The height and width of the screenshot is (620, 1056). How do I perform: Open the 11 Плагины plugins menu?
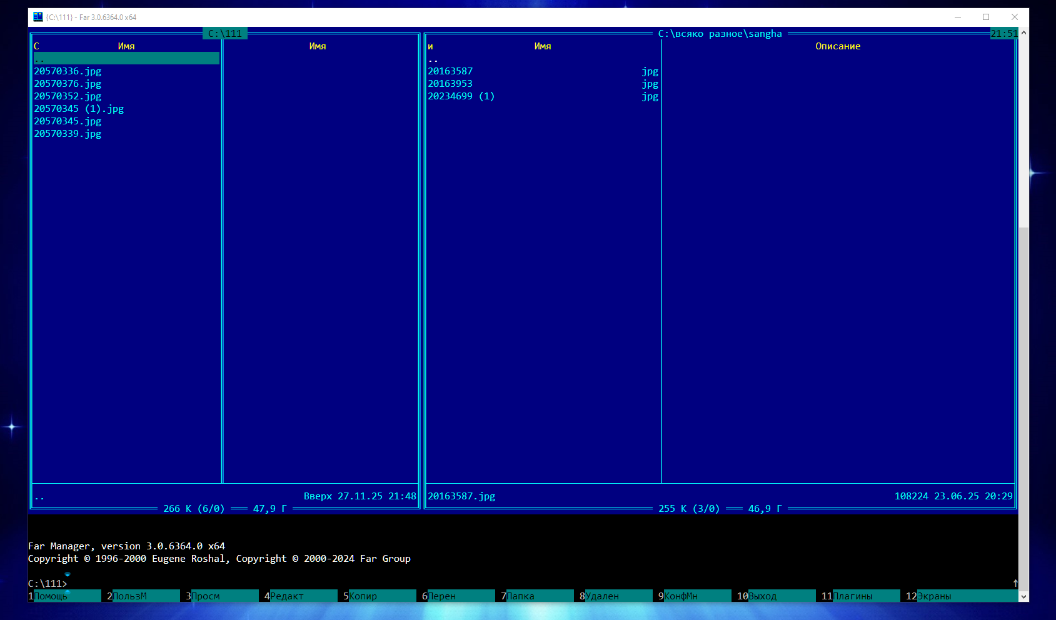[x=860, y=596]
